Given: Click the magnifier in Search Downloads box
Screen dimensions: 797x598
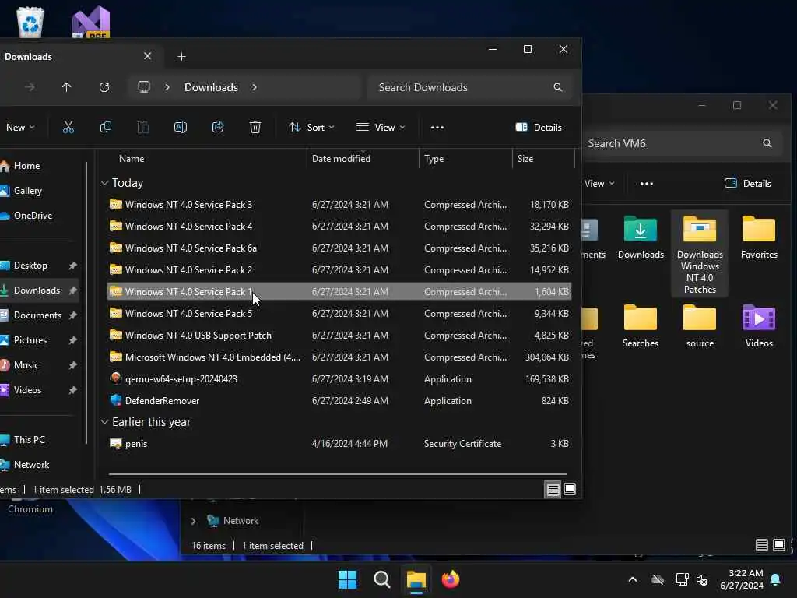Looking at the screenshot, I should (557, 87).
